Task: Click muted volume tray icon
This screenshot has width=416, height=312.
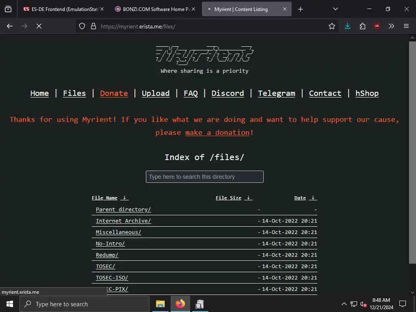Action: click(364, 304)
